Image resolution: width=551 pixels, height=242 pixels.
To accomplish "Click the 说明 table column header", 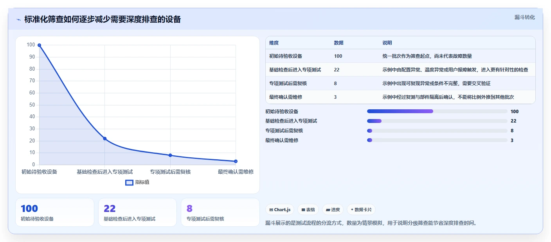I will (387, 43).
